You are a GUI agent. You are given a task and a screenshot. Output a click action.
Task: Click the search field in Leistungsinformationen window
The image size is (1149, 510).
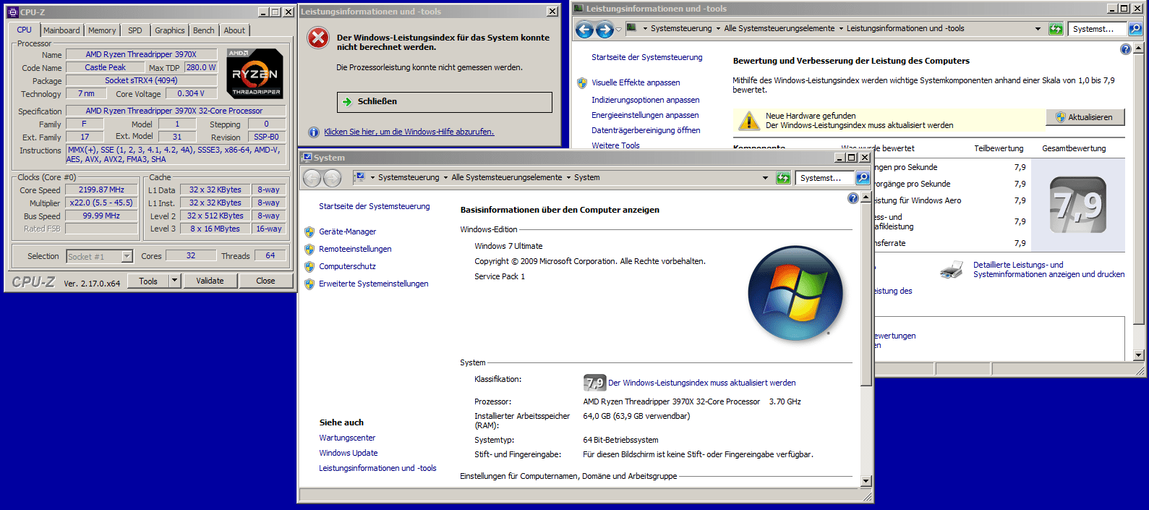(1098, 29)
